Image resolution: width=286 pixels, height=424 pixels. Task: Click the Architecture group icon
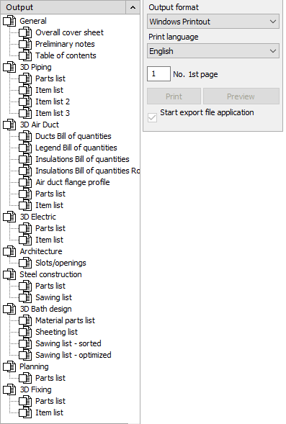9,251
